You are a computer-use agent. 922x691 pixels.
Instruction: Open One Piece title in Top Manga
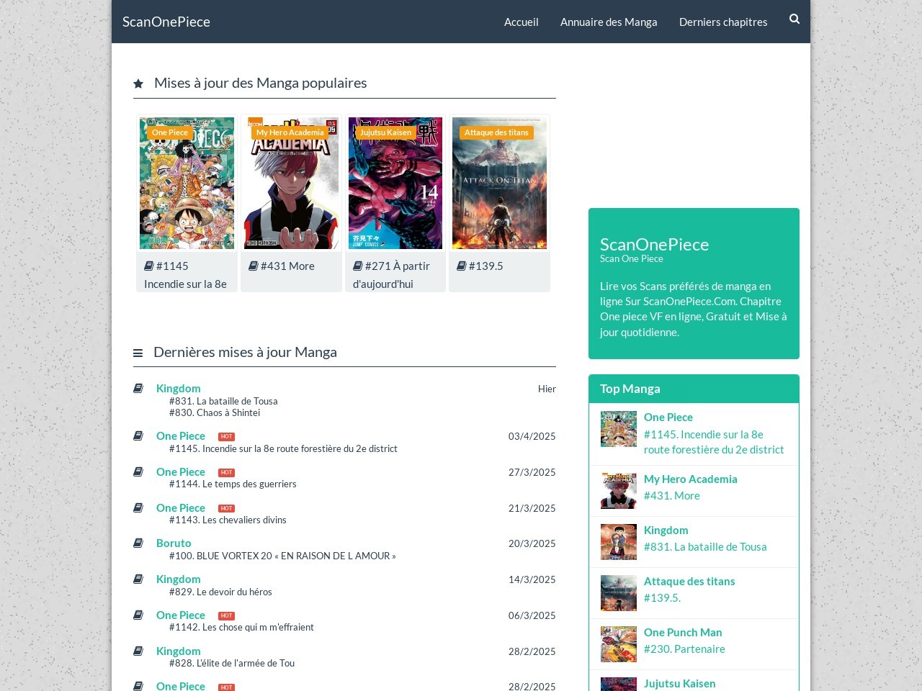point(668,417)
